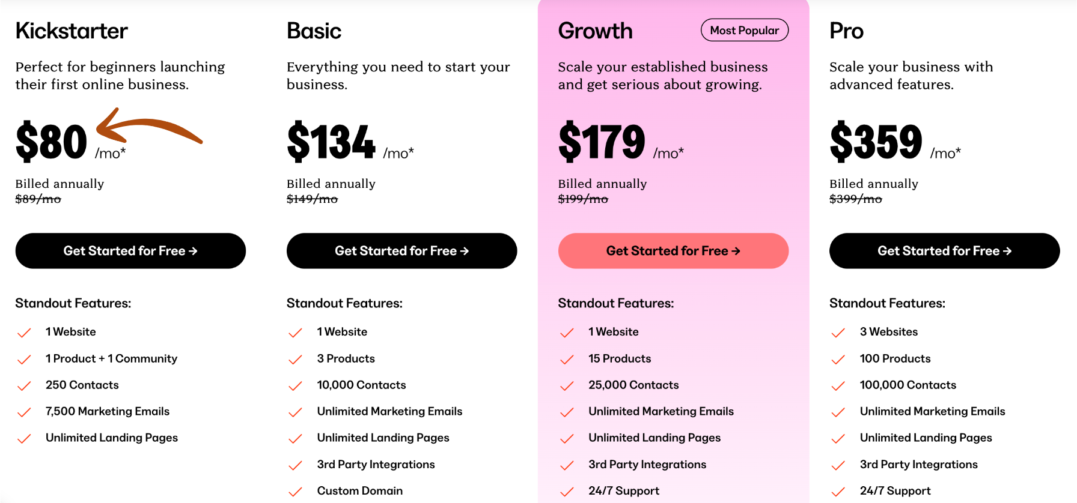Viewport: 1077px width, 503px height.
Task: Click checkmark beside Pro's 100,000 Contacts
Action: (x=838, y=386)
